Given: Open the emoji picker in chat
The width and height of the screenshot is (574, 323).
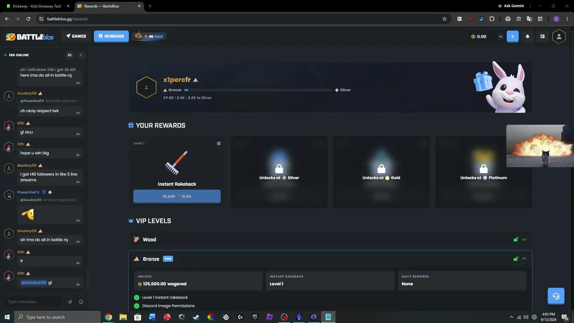Looking at the screenshot, I should click(81, 302).
